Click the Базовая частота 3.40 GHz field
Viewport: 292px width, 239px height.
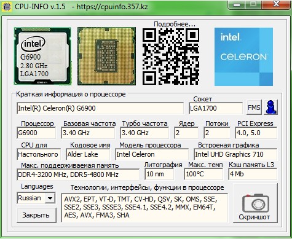coord(88,133)
